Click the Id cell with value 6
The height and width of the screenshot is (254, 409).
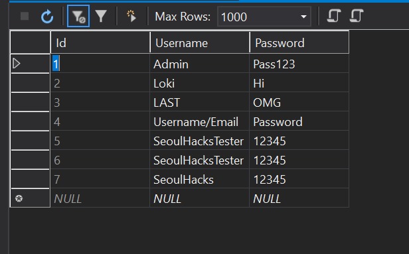point(100,160)
